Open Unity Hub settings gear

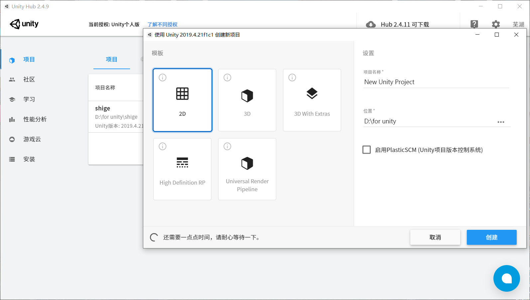pyautogui.click(x=496, y=24)
